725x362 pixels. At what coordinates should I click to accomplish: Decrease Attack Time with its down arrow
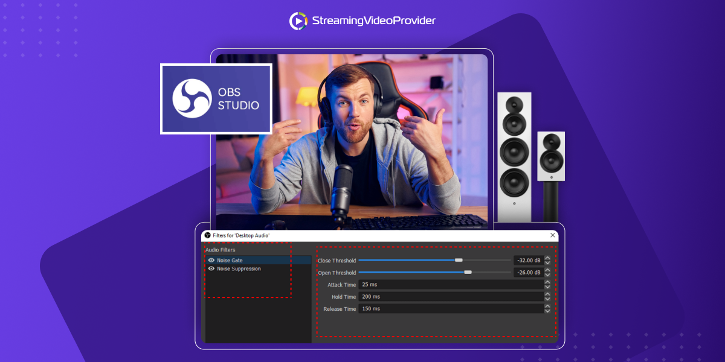[x=547, y=287]
